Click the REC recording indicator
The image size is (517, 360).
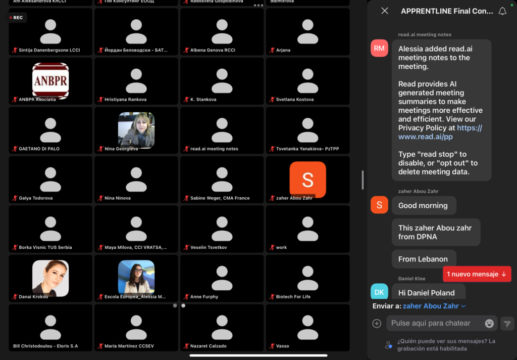pyautogui.click(x=17, y=18)
